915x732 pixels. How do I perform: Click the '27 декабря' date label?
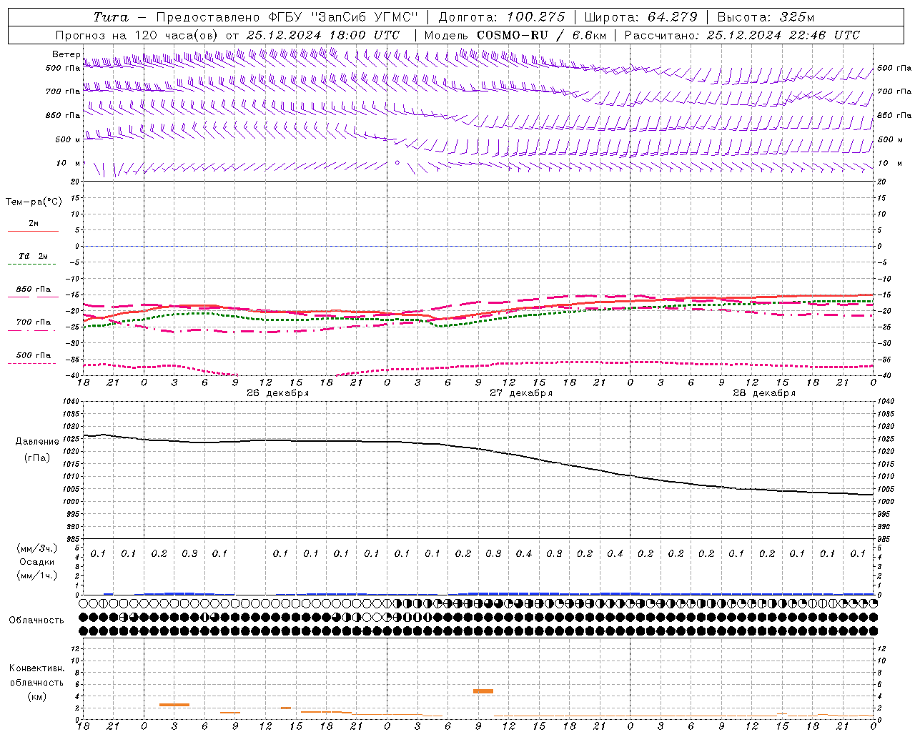[521, 393]
